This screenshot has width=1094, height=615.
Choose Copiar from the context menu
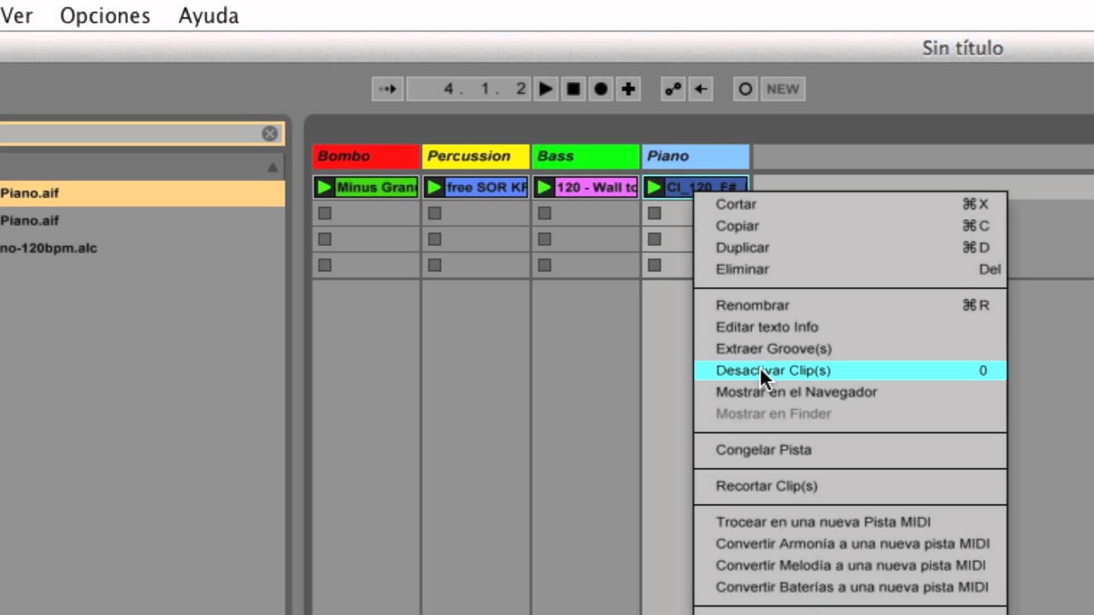point(850,225)
